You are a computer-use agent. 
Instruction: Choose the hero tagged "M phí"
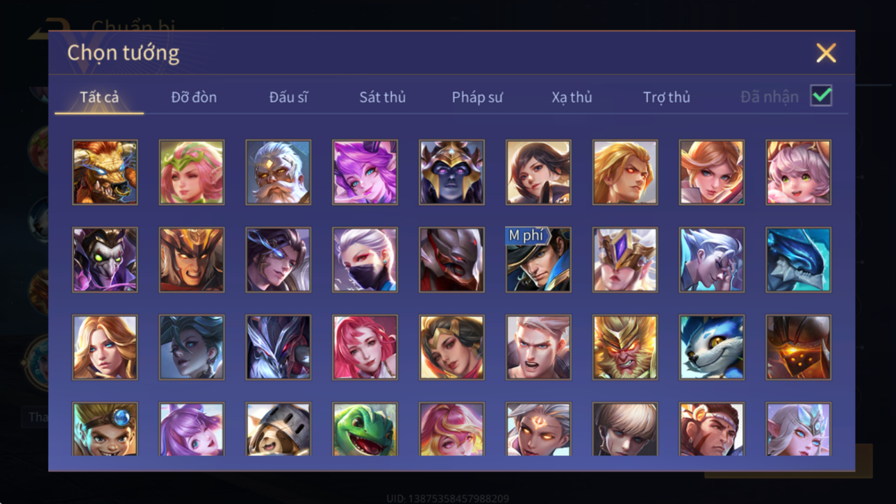538,260
